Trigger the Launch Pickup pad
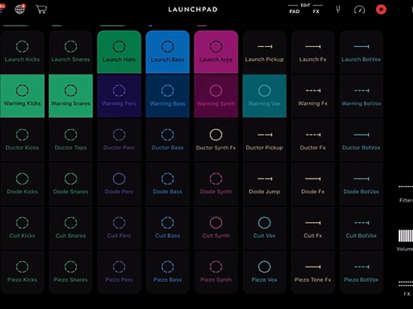Image resolution: width=413 pixels, height=309 pixels. pos(265,52)
